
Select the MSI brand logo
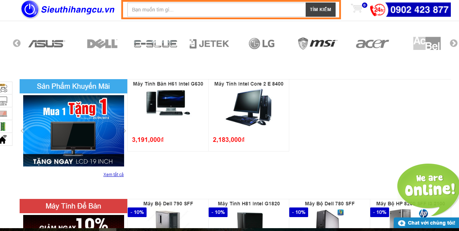click(x=317, y=43)
